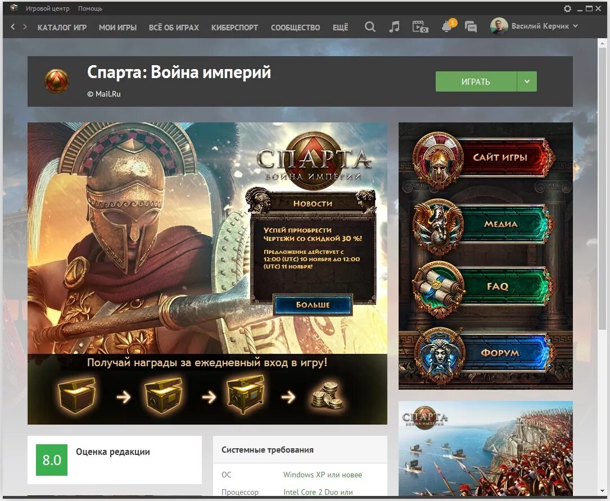
Task: Click the Спарта Война империй banner logo
Action: (x=314, y=161)
